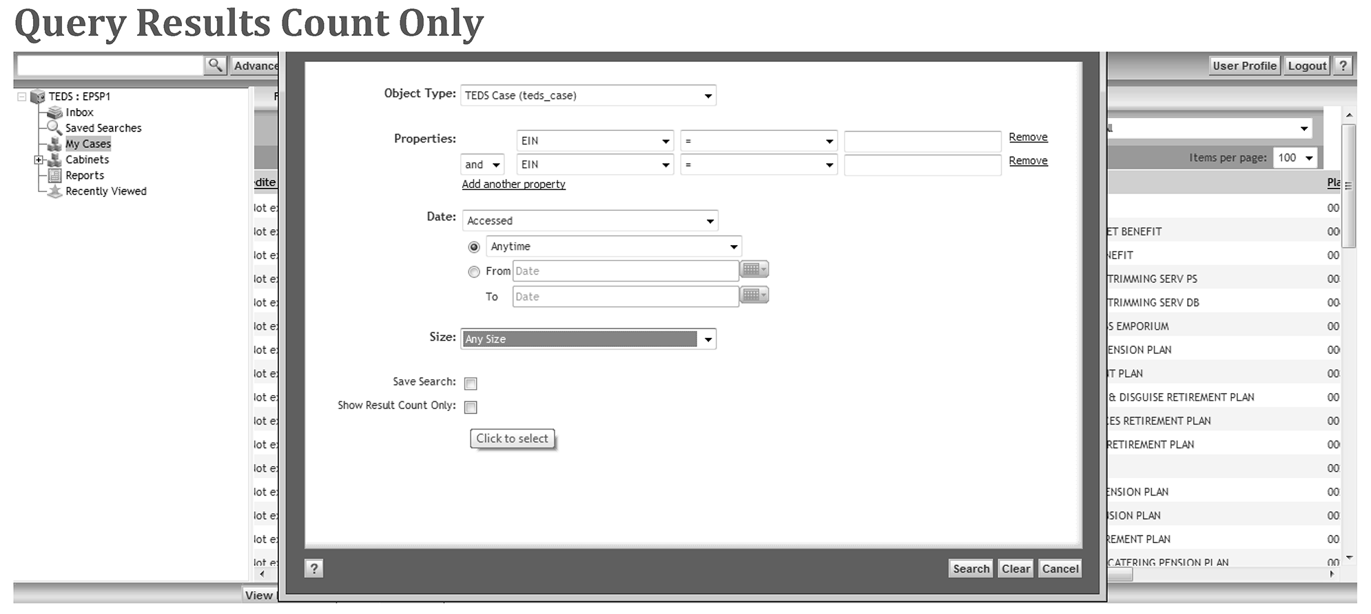
Task: Click the Recently Viewed star icon
Action: pyautogui.click(x=54, y=191)
